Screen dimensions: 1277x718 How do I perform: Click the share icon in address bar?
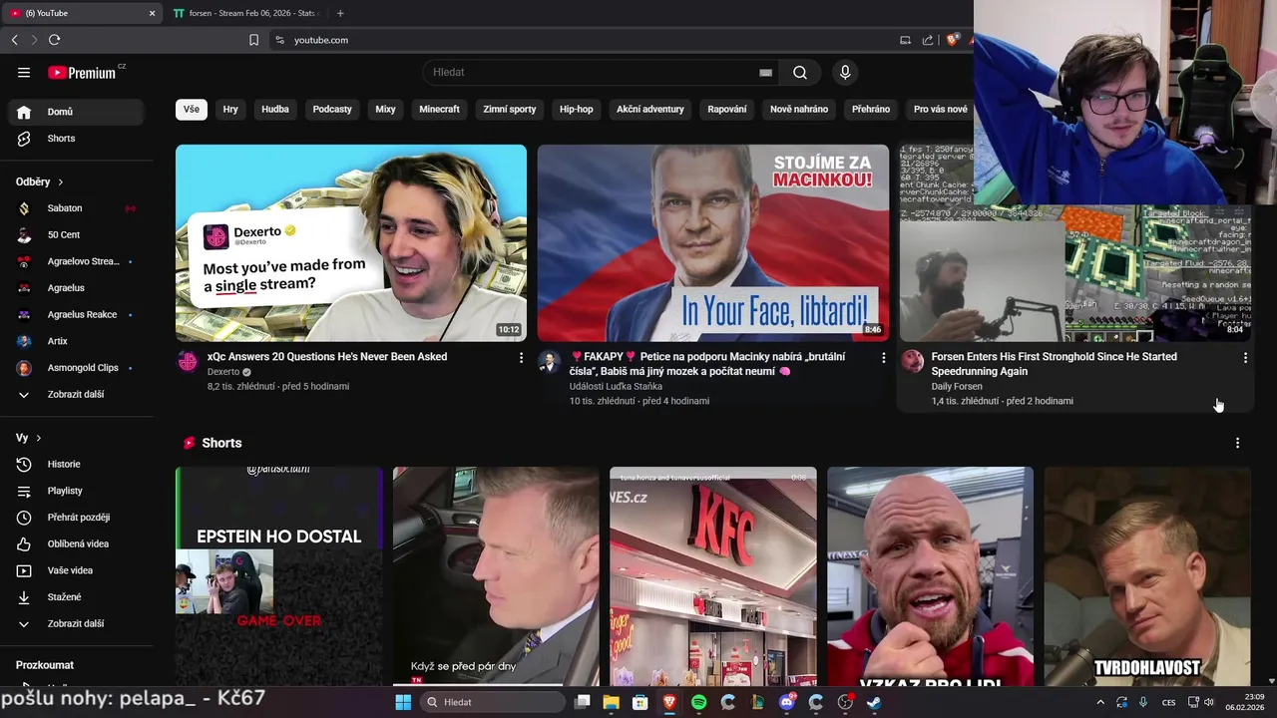tap(928, 40)
